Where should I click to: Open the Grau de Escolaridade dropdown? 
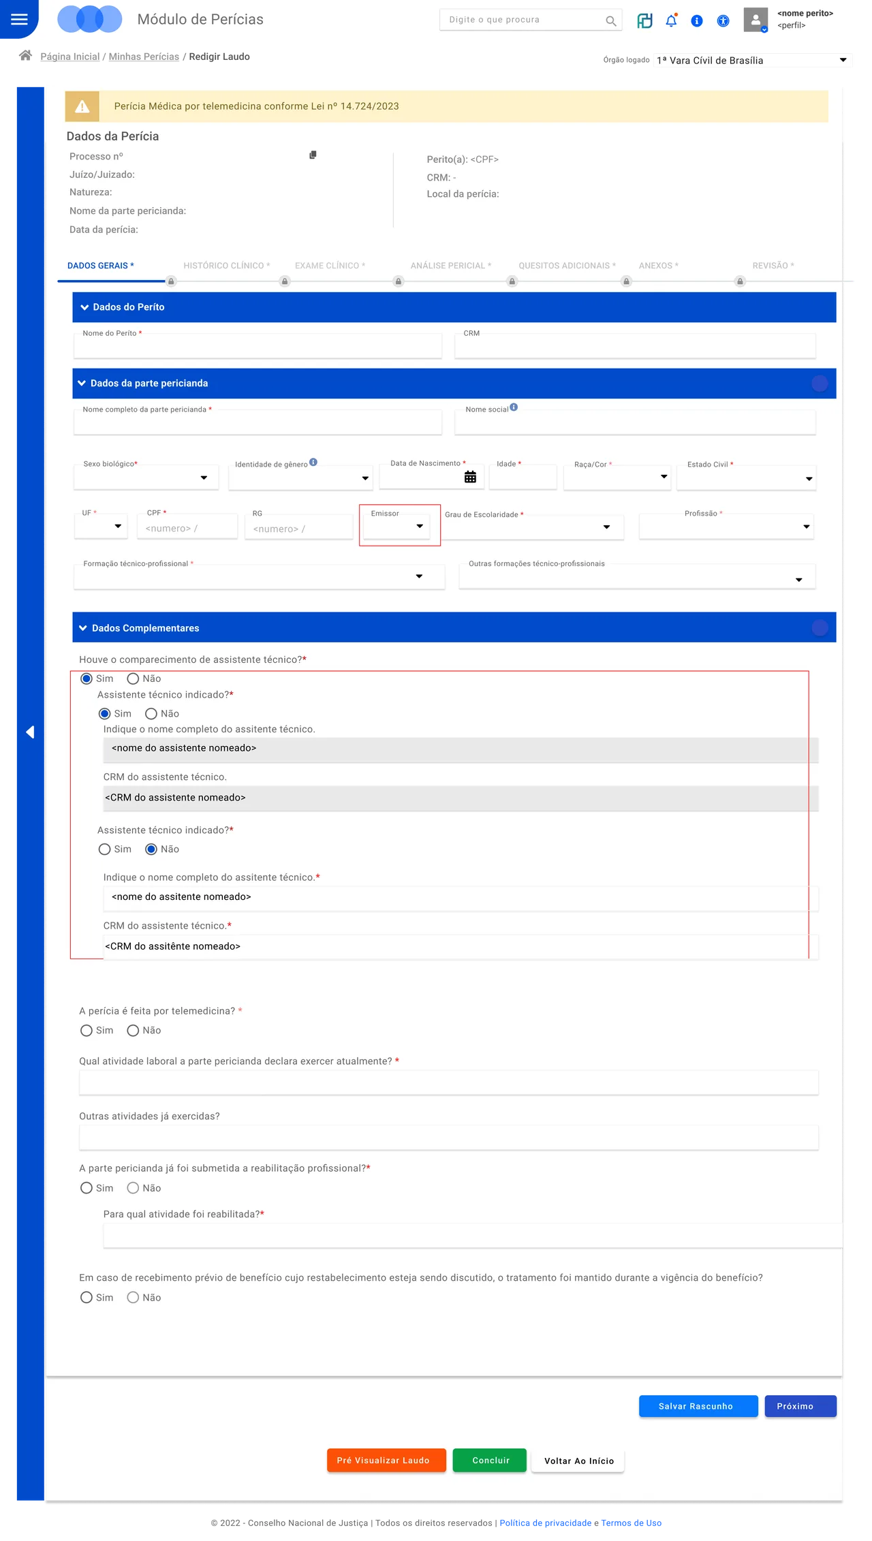pos(533,527)
